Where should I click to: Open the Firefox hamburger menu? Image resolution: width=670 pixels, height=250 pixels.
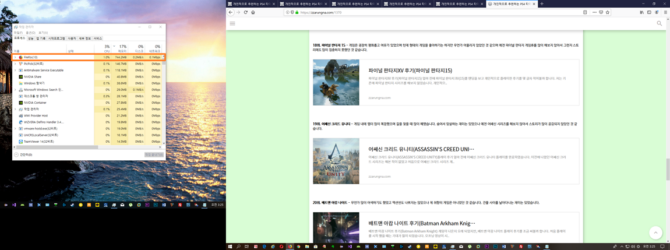pos(665,12)
